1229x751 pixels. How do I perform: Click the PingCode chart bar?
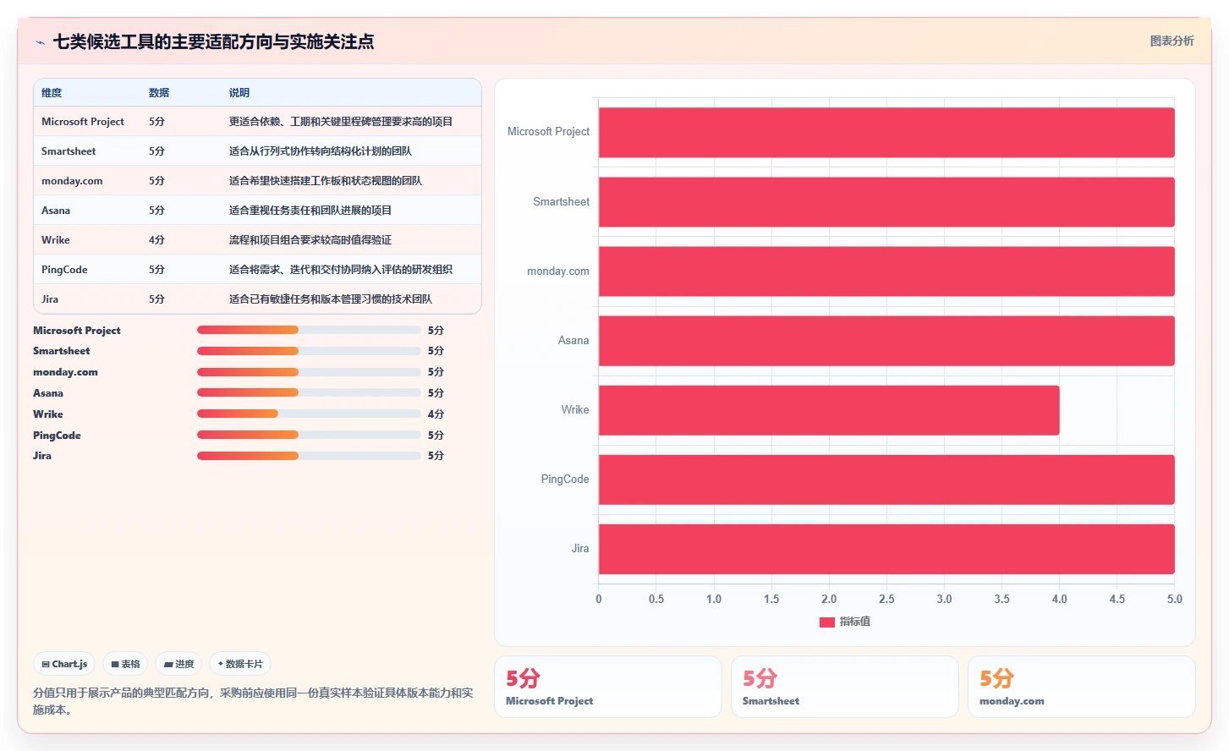(886, 480)
